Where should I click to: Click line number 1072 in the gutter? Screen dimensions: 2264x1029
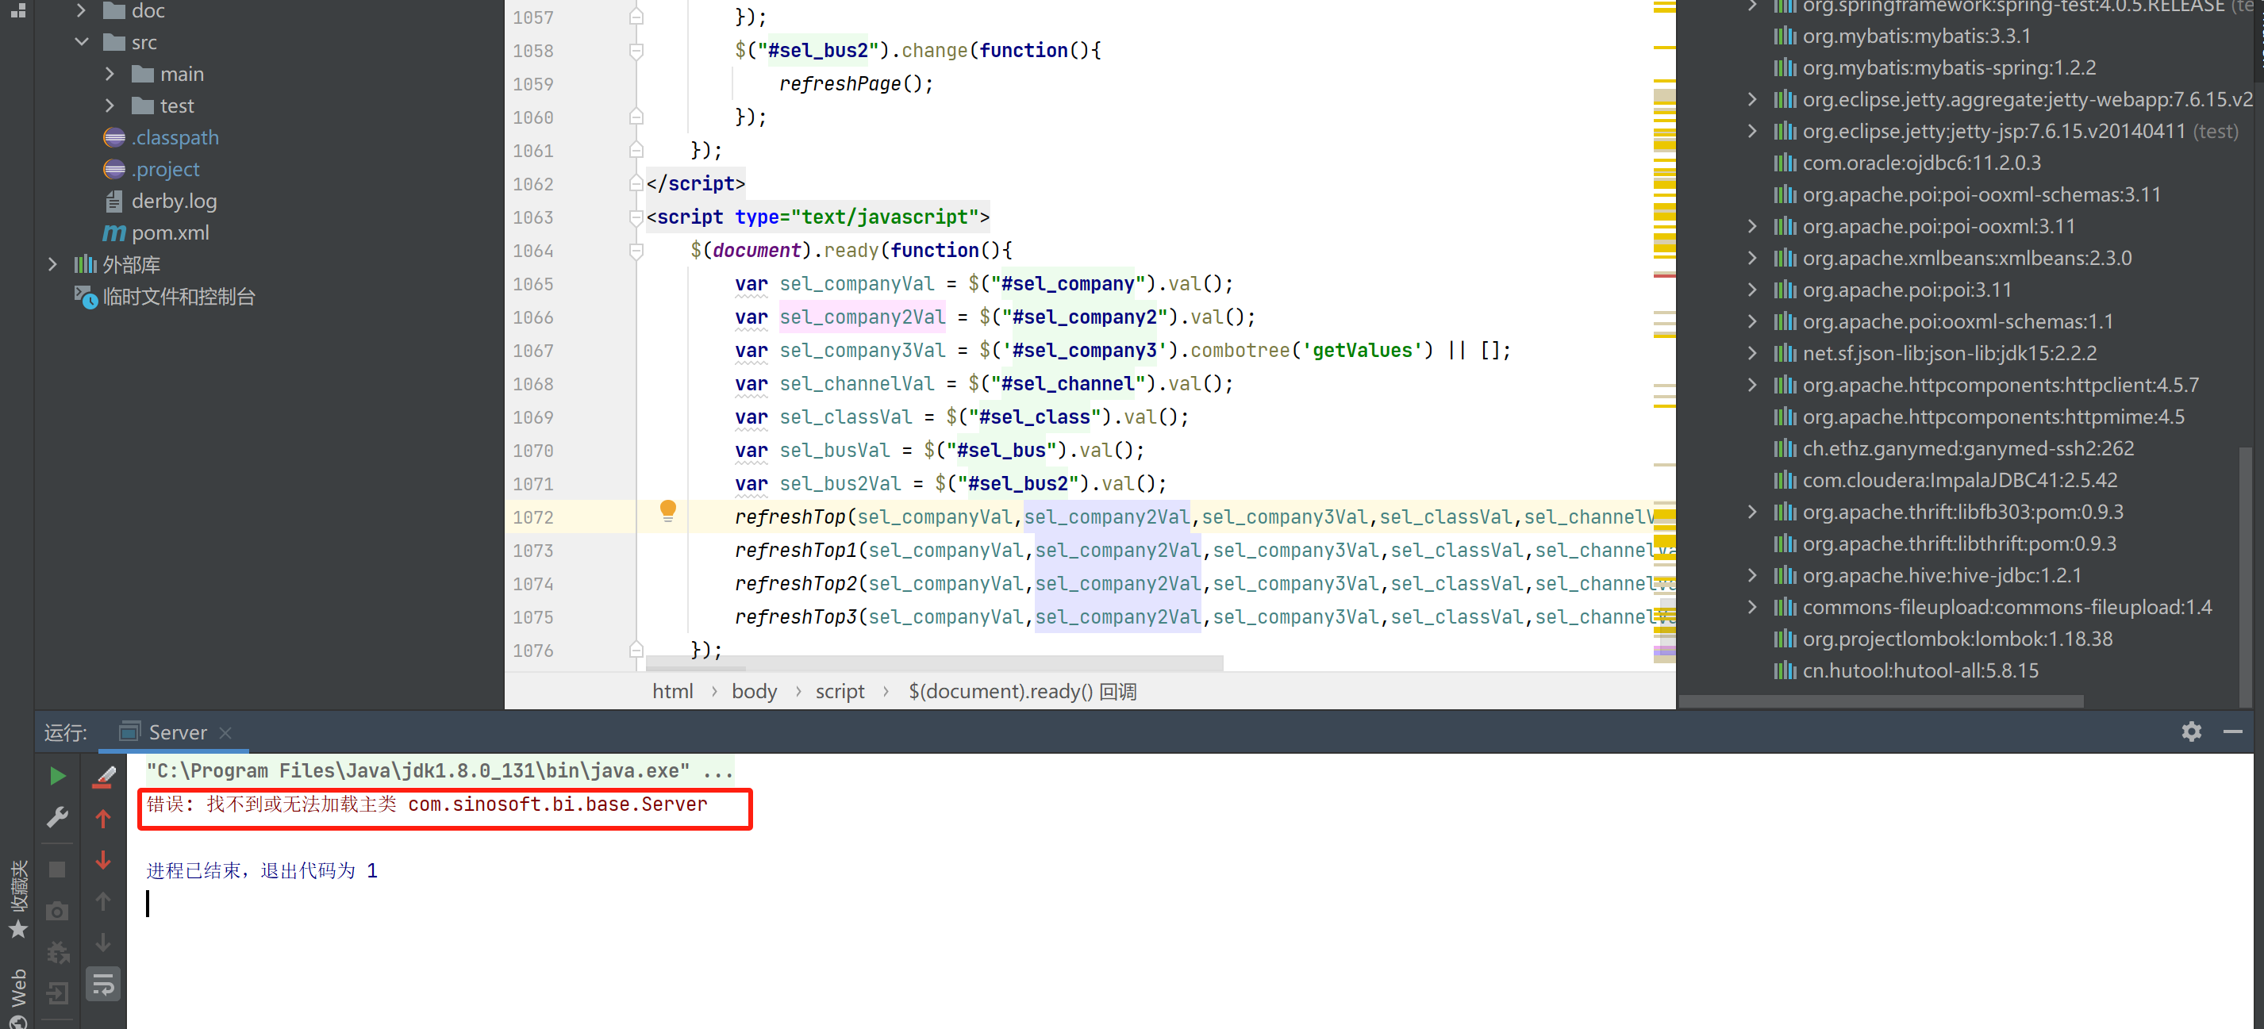coord(533,517)
